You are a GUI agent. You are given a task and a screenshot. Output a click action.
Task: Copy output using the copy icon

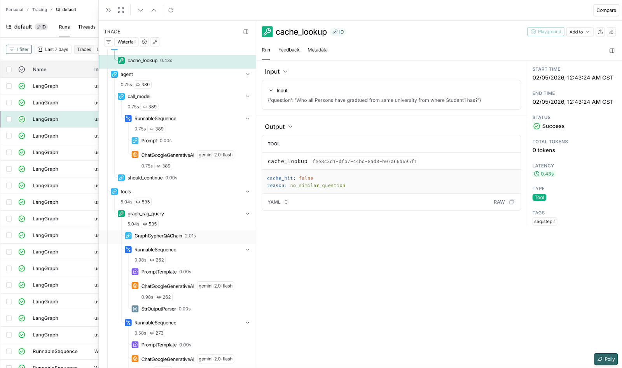point(512,202)
